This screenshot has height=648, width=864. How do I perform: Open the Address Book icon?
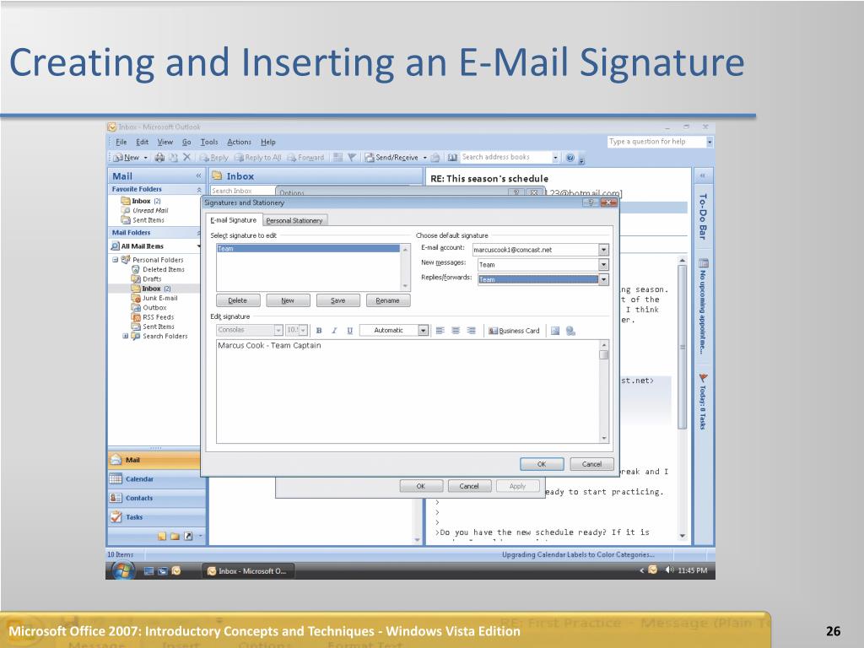point(452,158)
